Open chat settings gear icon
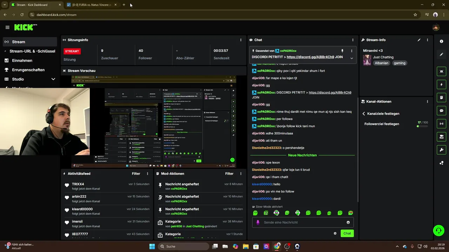The width and height of the screenshot is (449, 252). pyautogui.click(x=335, y=233)
